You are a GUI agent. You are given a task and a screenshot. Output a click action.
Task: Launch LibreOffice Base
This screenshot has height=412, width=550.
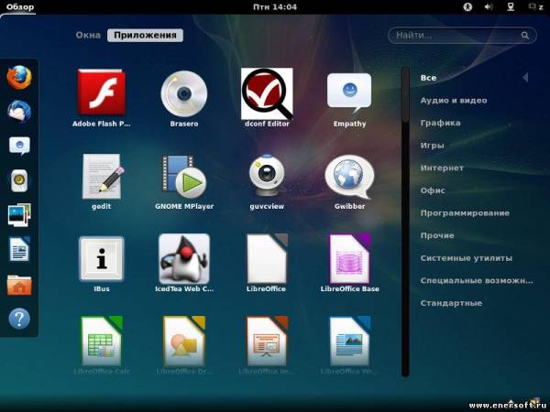coord(350,258)
